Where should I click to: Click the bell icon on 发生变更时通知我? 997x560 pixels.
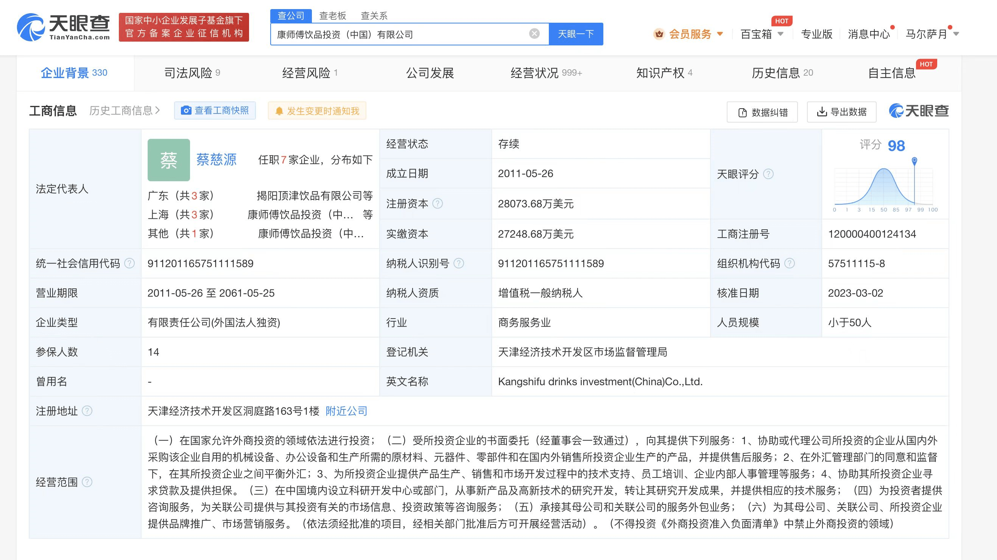(280, 111)
